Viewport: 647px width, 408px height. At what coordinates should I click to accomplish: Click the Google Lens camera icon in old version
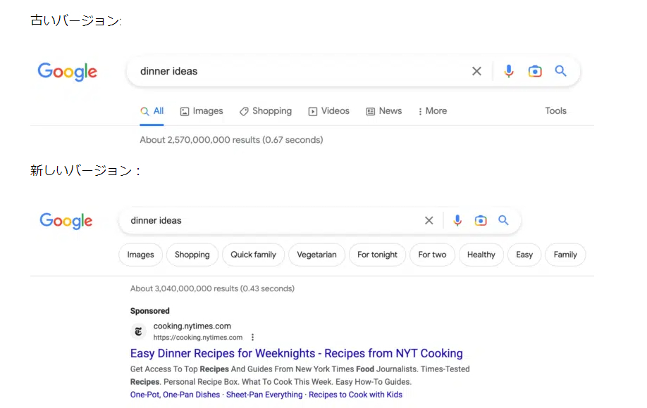(x=535, y=71)
